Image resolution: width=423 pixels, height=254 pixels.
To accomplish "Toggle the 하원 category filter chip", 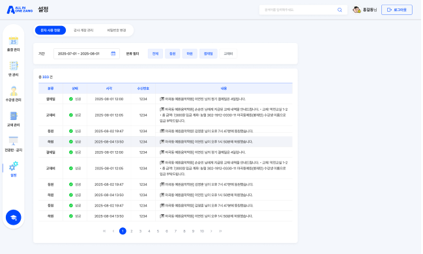I will (x=190, y=53).
